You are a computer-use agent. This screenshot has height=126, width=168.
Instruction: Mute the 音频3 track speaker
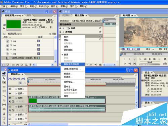pos(10,119)
